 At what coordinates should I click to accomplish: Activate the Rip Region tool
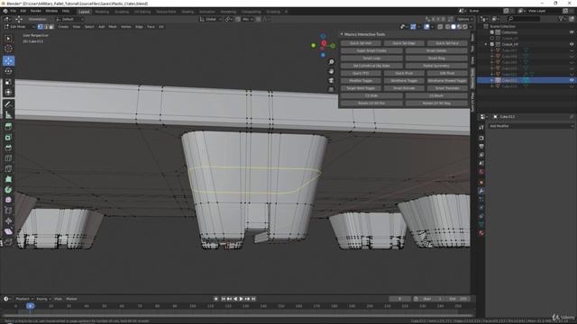(x=8, y=242)
